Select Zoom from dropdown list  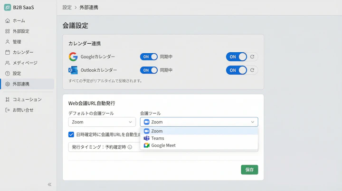[199, 131]
